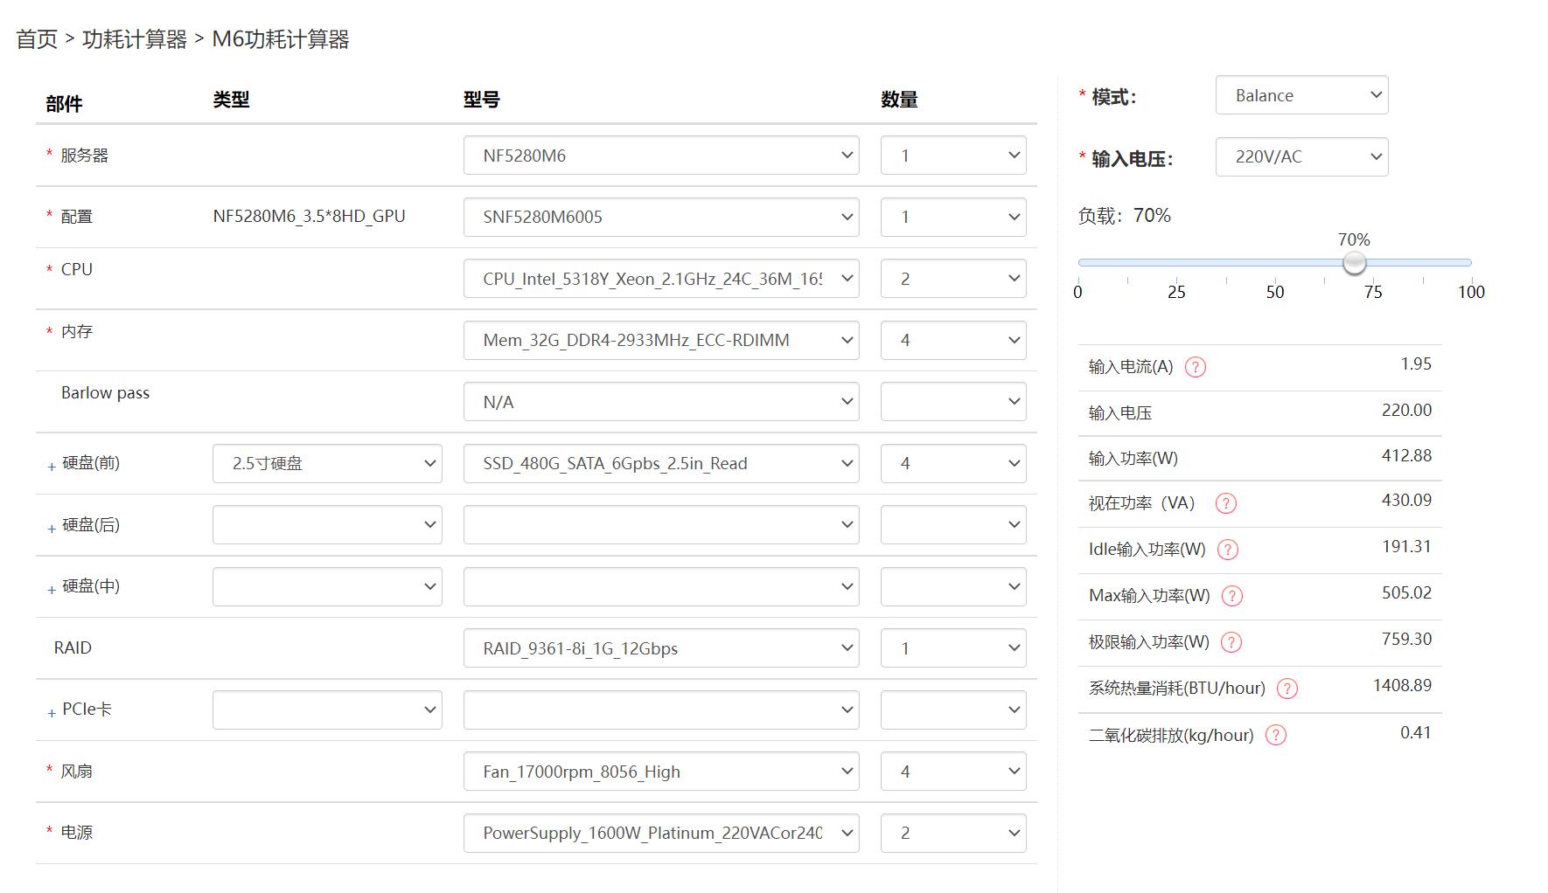Screen dimensions: 1548x893
Task: Click help icon for 二氧化碳排放(kg/hour)
Action: click(x=1276, y=736)
